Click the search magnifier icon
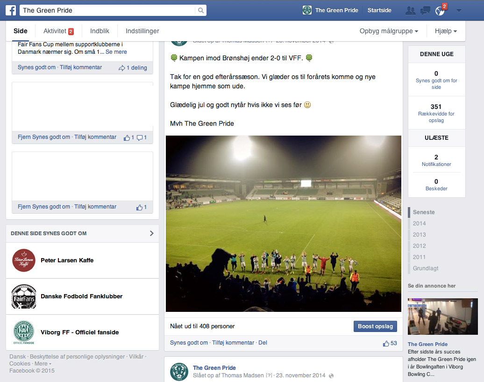 pyautogui.click(x=200, y=10)
